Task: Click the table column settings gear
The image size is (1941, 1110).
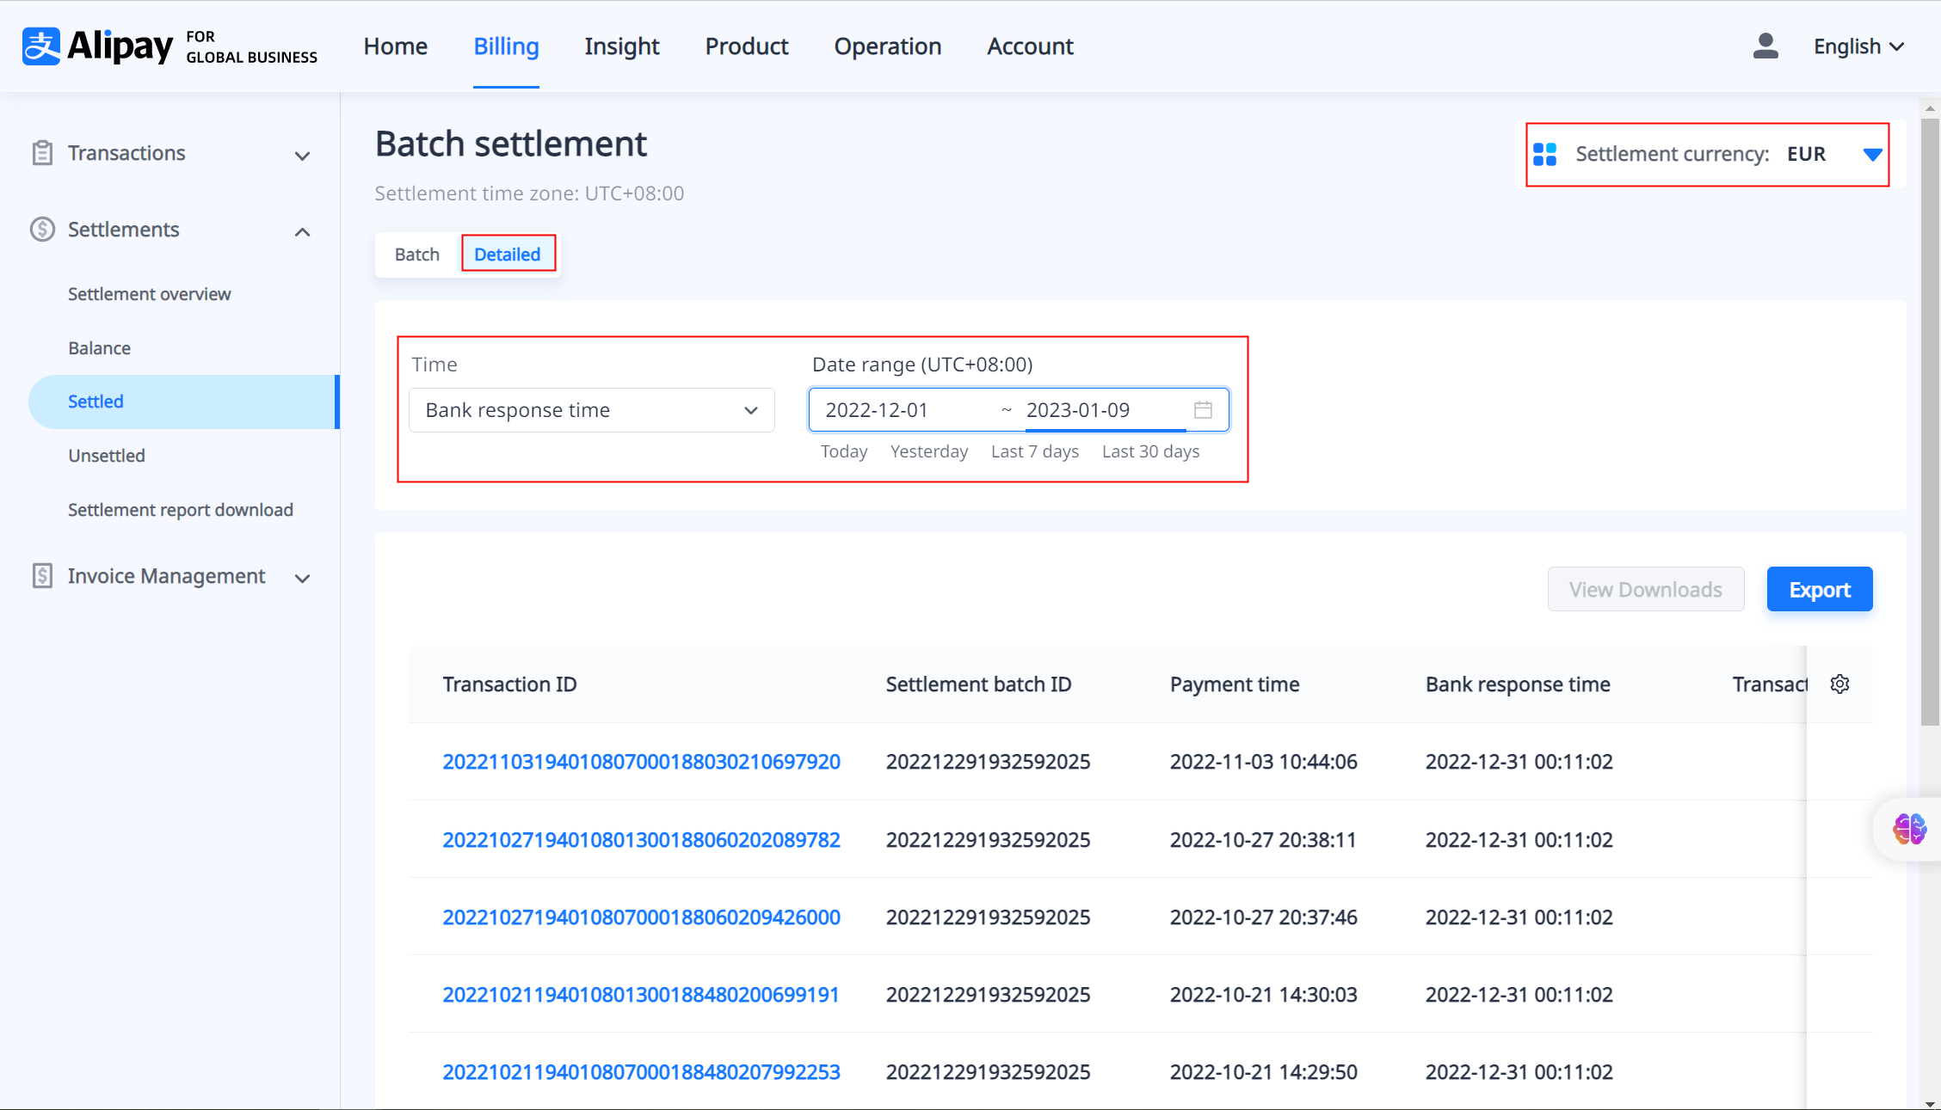Action: [1839, 684]
